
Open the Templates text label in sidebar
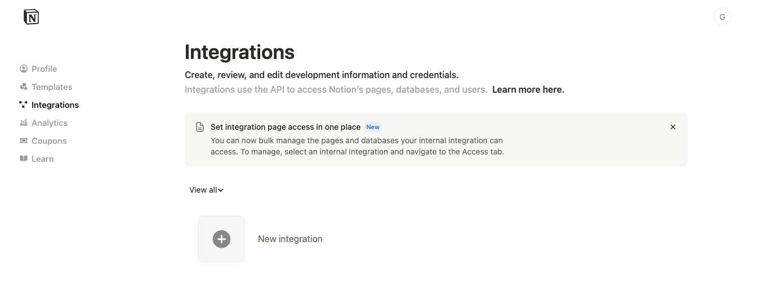click(52, 87)
